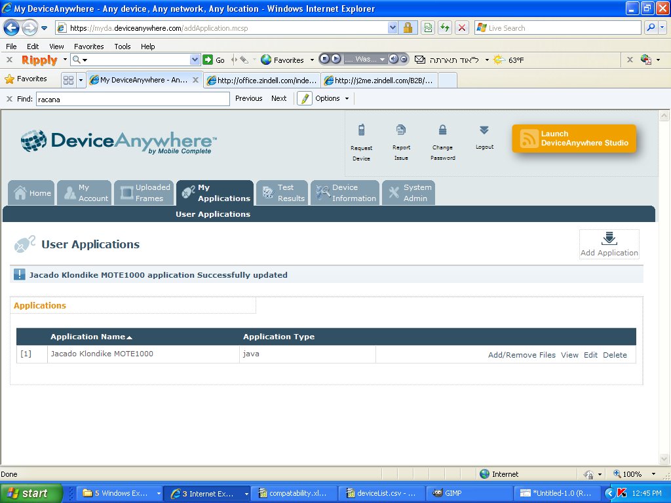Close the Find bar
671x503 pixels.
click(x=9, y=99)
